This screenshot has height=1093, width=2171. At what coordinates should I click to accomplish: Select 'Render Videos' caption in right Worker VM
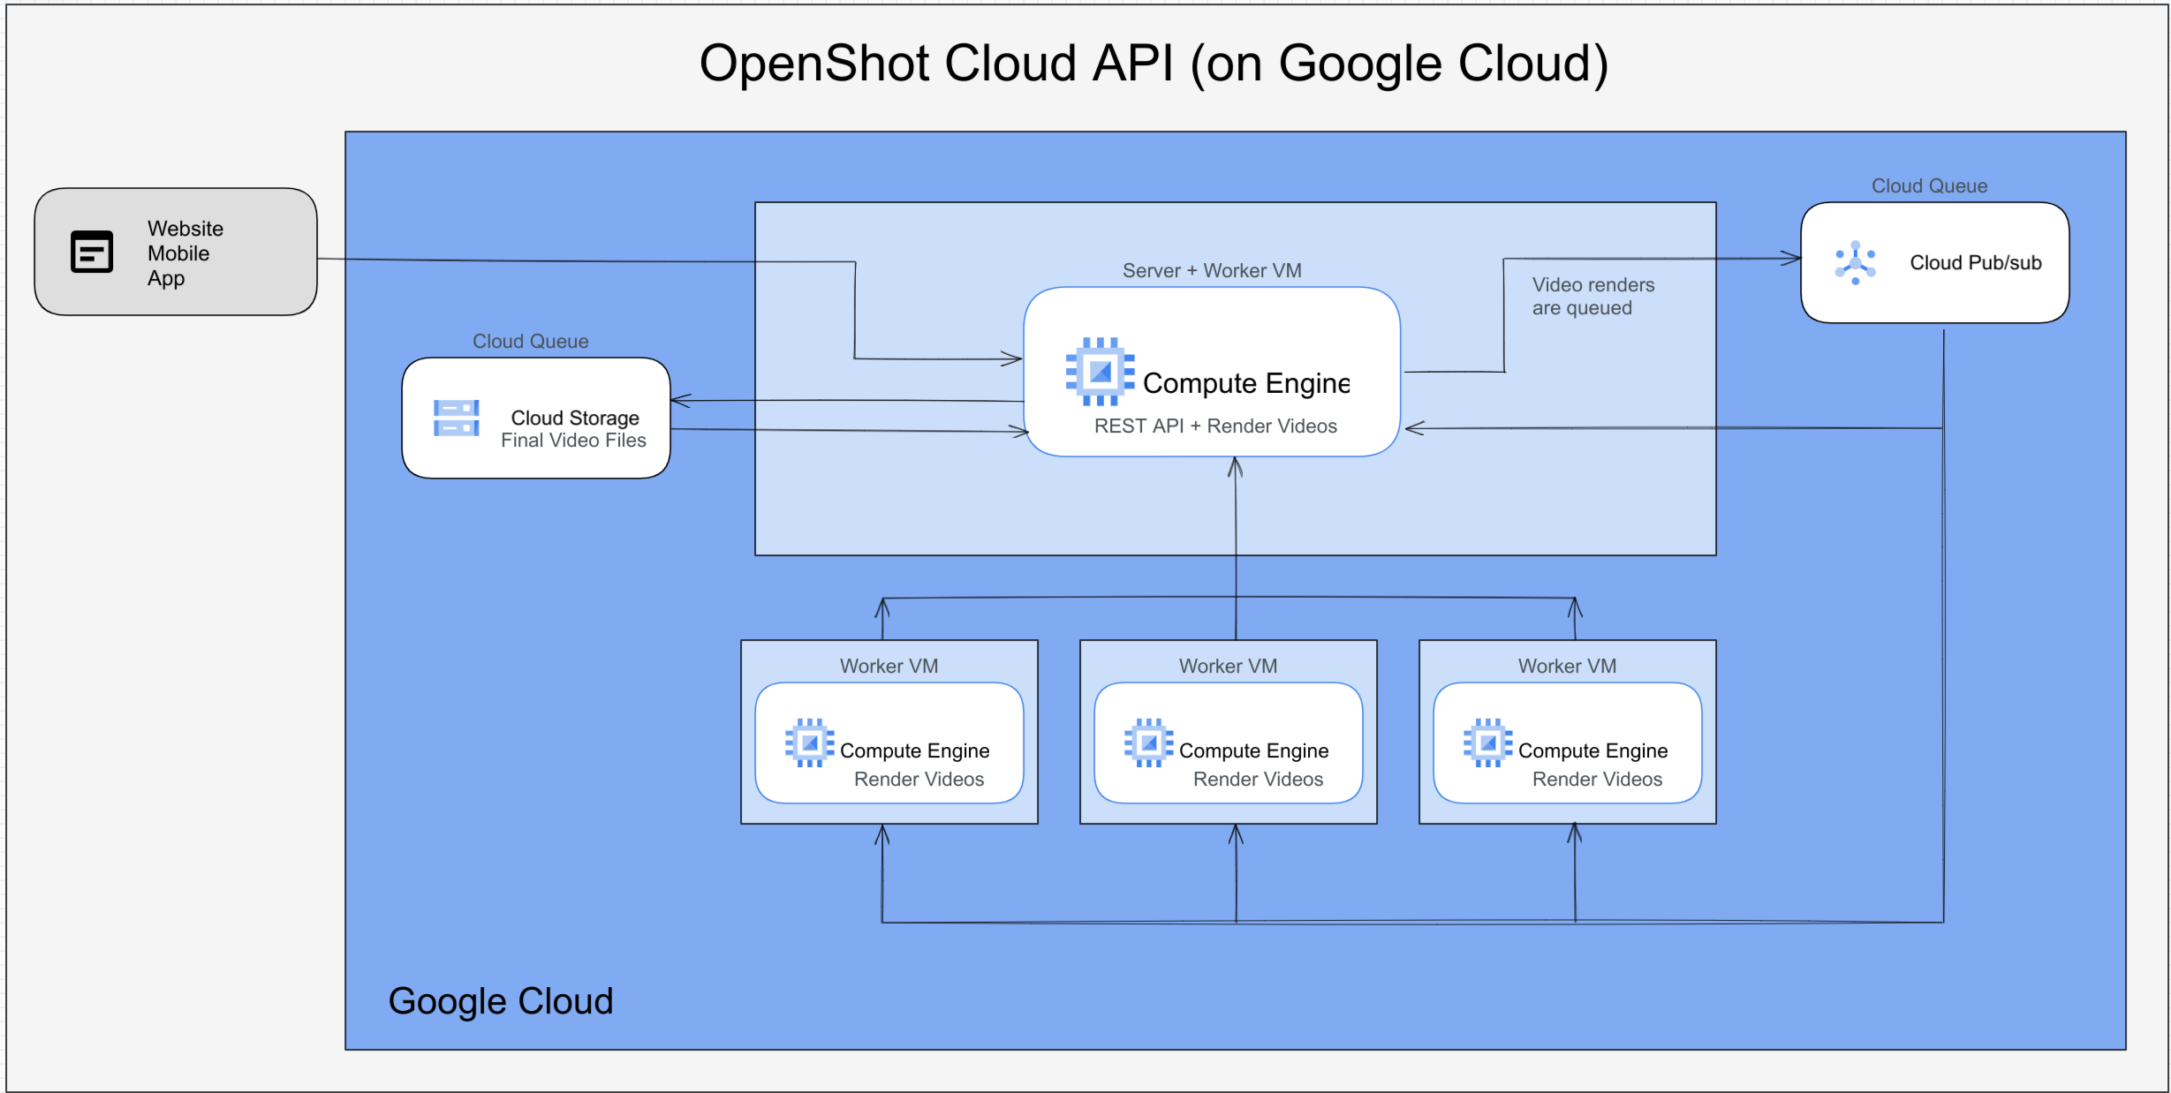[x=1597, y=780]
